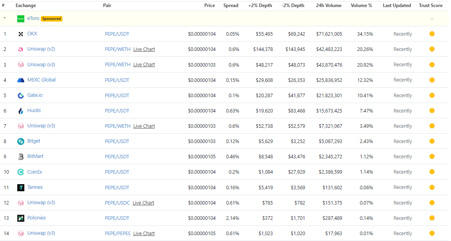Sort table by 24h Volume column

coord(329,5)
